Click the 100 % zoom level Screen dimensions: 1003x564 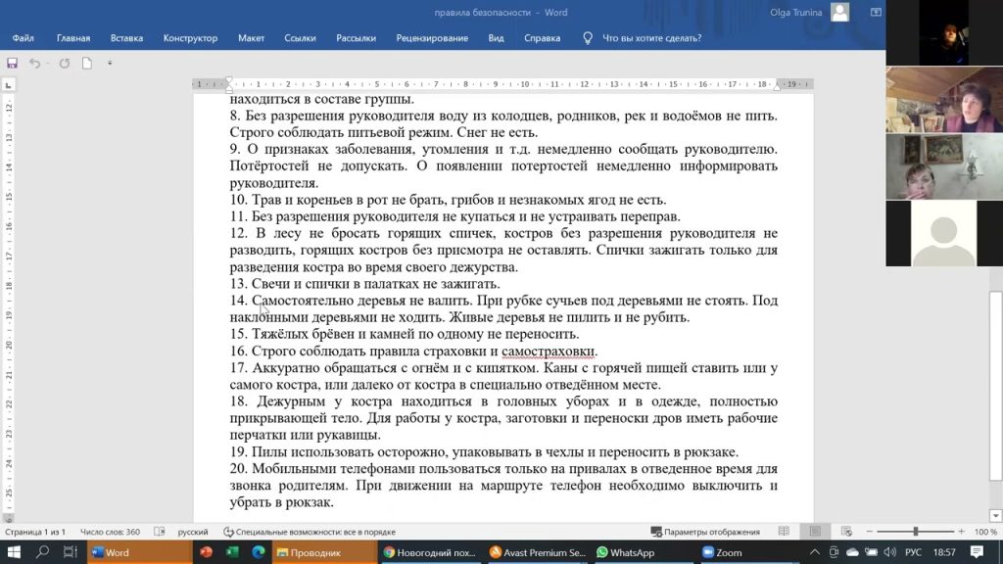pos(985,532)
